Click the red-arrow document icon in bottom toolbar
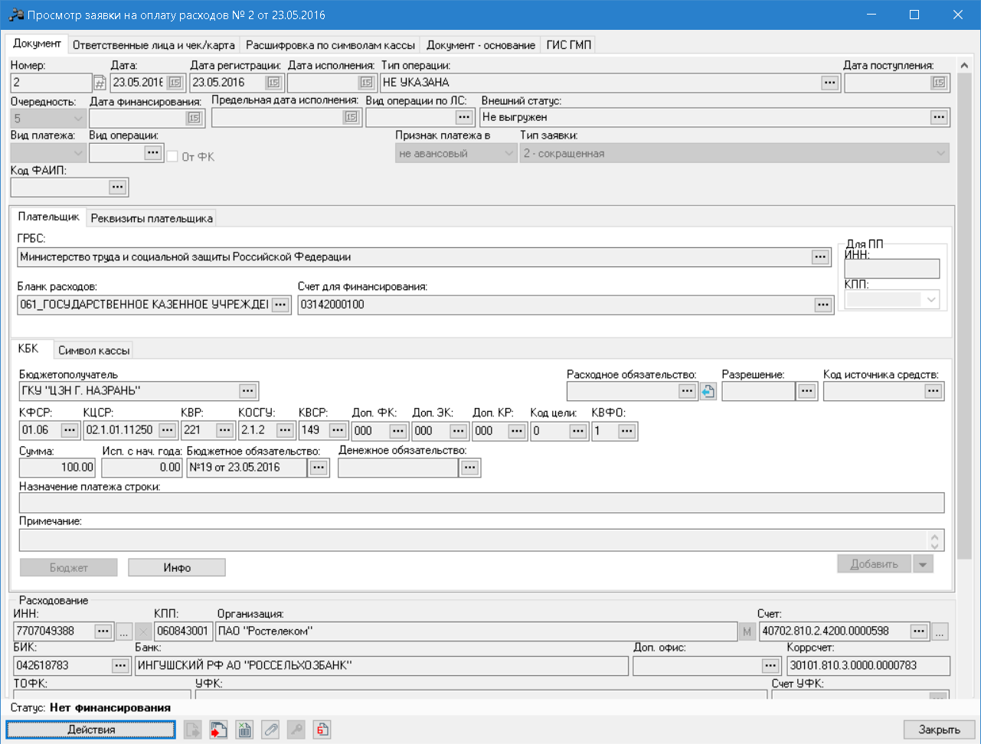This screenshot has height=744, width=981. coord(219,729)
